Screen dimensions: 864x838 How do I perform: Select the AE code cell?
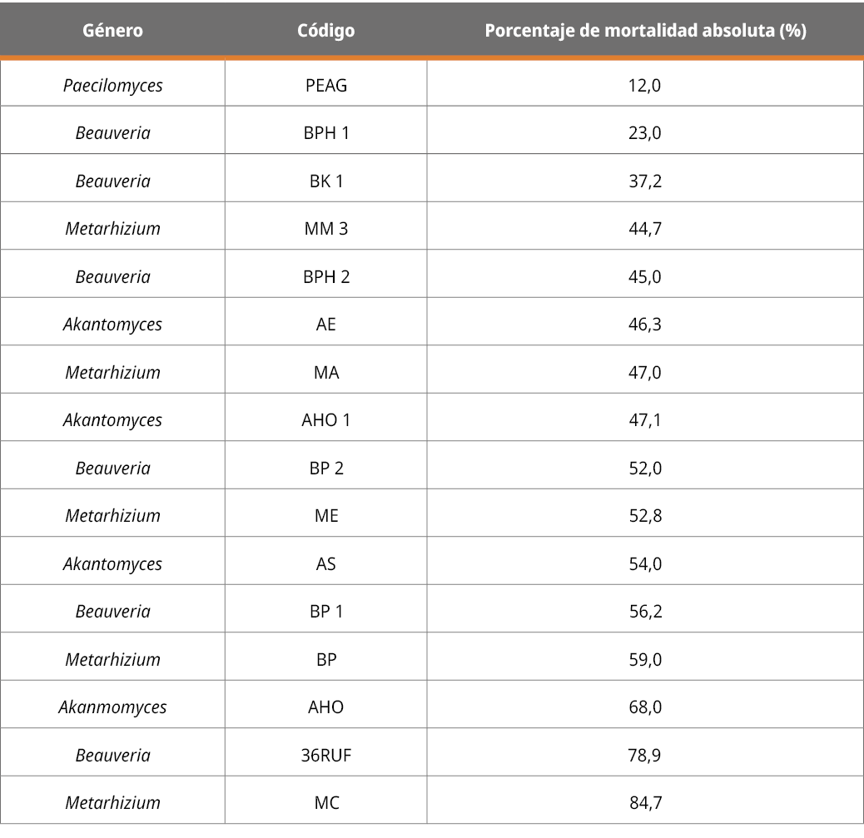click(326, 325)
